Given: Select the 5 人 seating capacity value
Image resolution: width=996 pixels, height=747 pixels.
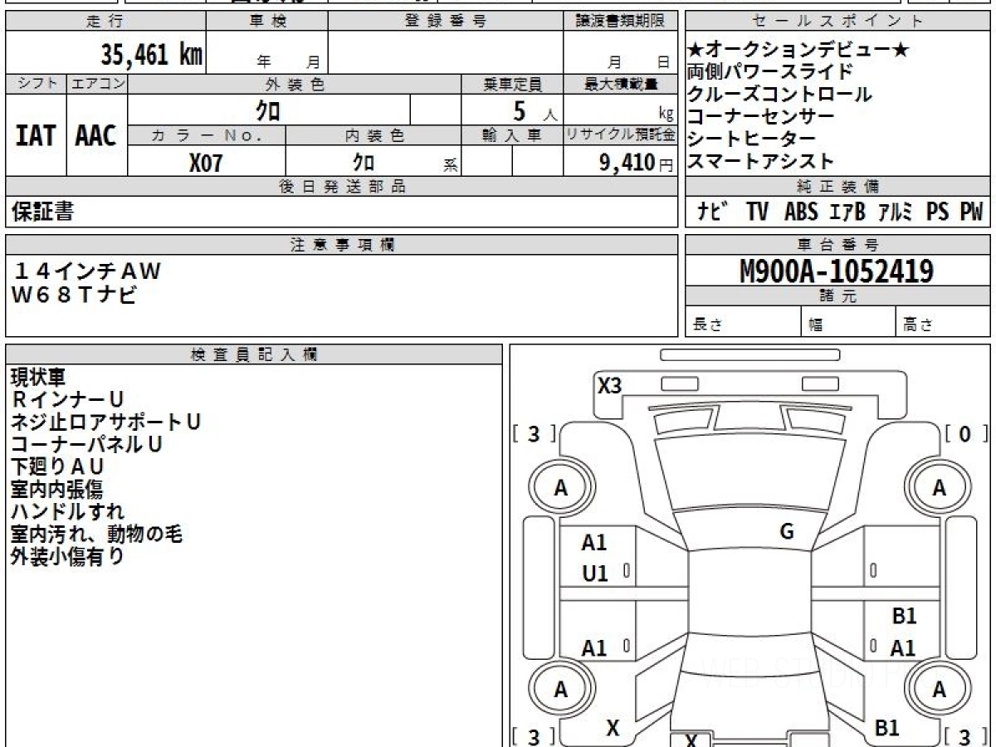Looking at the screenshot, I should [535, 110].
